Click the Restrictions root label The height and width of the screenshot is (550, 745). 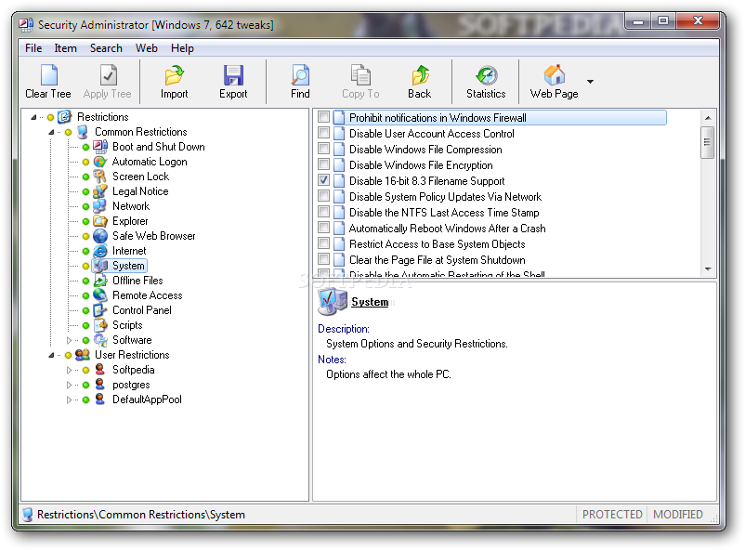102,117
